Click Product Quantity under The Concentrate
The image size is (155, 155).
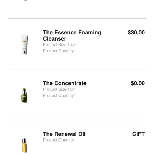coord(60,96)
